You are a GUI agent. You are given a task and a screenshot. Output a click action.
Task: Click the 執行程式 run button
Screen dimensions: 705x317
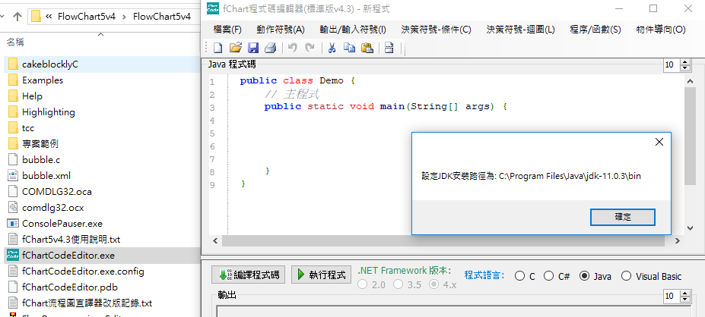click(320, 275)
